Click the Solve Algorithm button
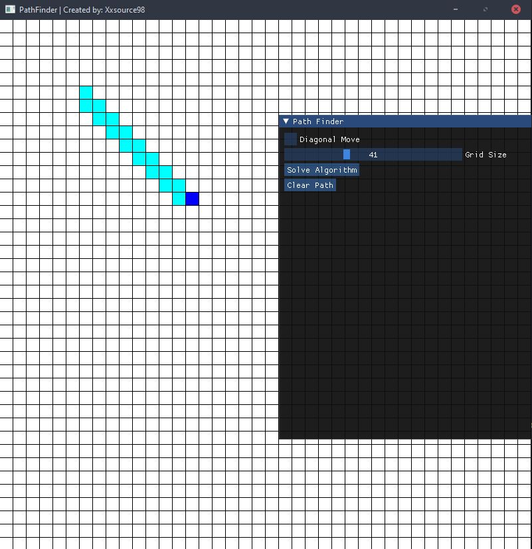Screen dimensions: 532x549 tap(321, 170)
